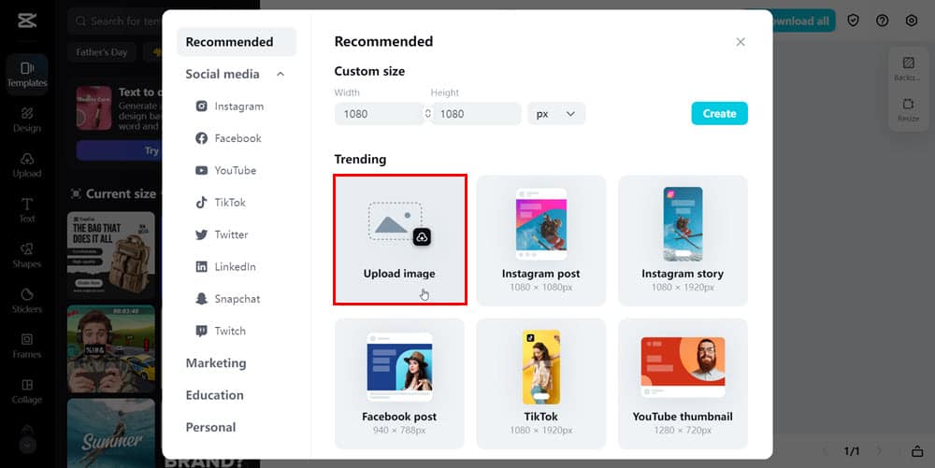The height and width of the screenshot is (468, 935).
Task: Choose the YouTube thumbnail preset
Action: pyautogui.click(x=683, y=383)
